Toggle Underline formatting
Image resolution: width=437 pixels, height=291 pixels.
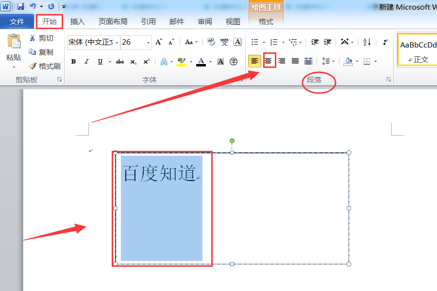click(x=101, y=62)
